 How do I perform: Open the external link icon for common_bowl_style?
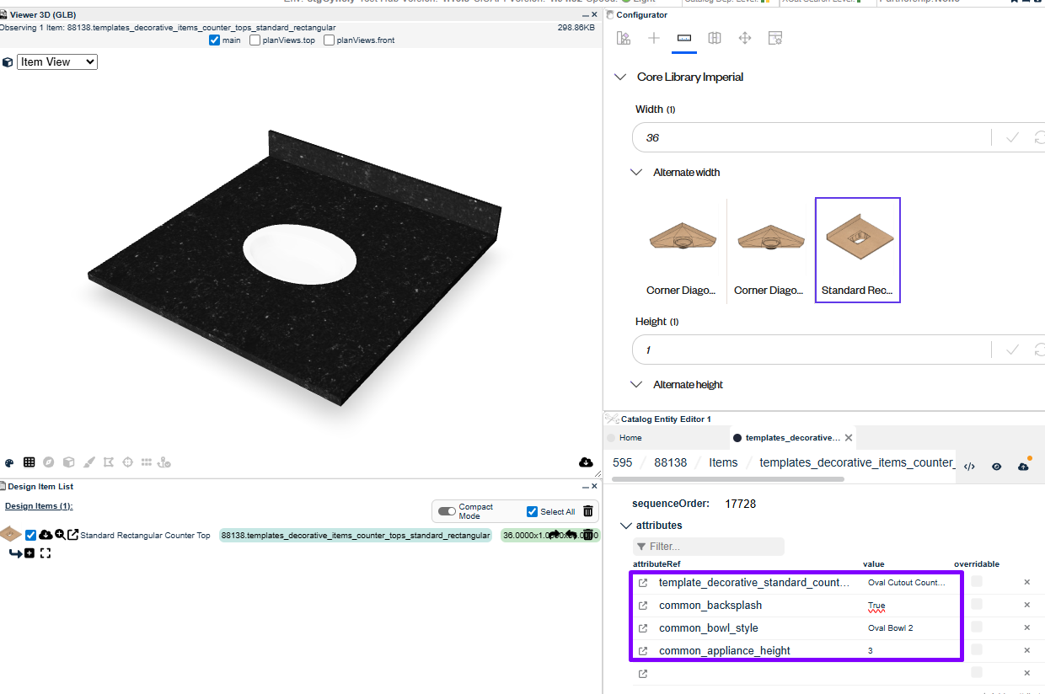(643, 628)
